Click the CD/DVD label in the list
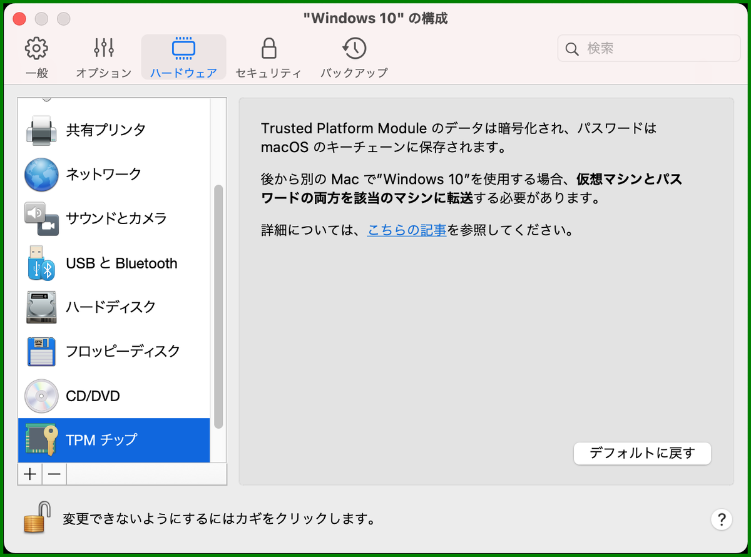This screenshot has height=557, width=751. pos(93,396)
